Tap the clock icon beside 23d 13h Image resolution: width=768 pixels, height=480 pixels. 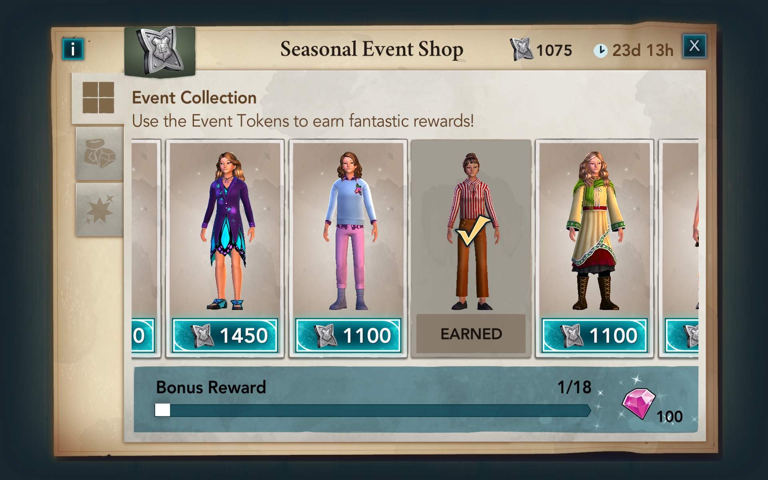pos(600,51)
